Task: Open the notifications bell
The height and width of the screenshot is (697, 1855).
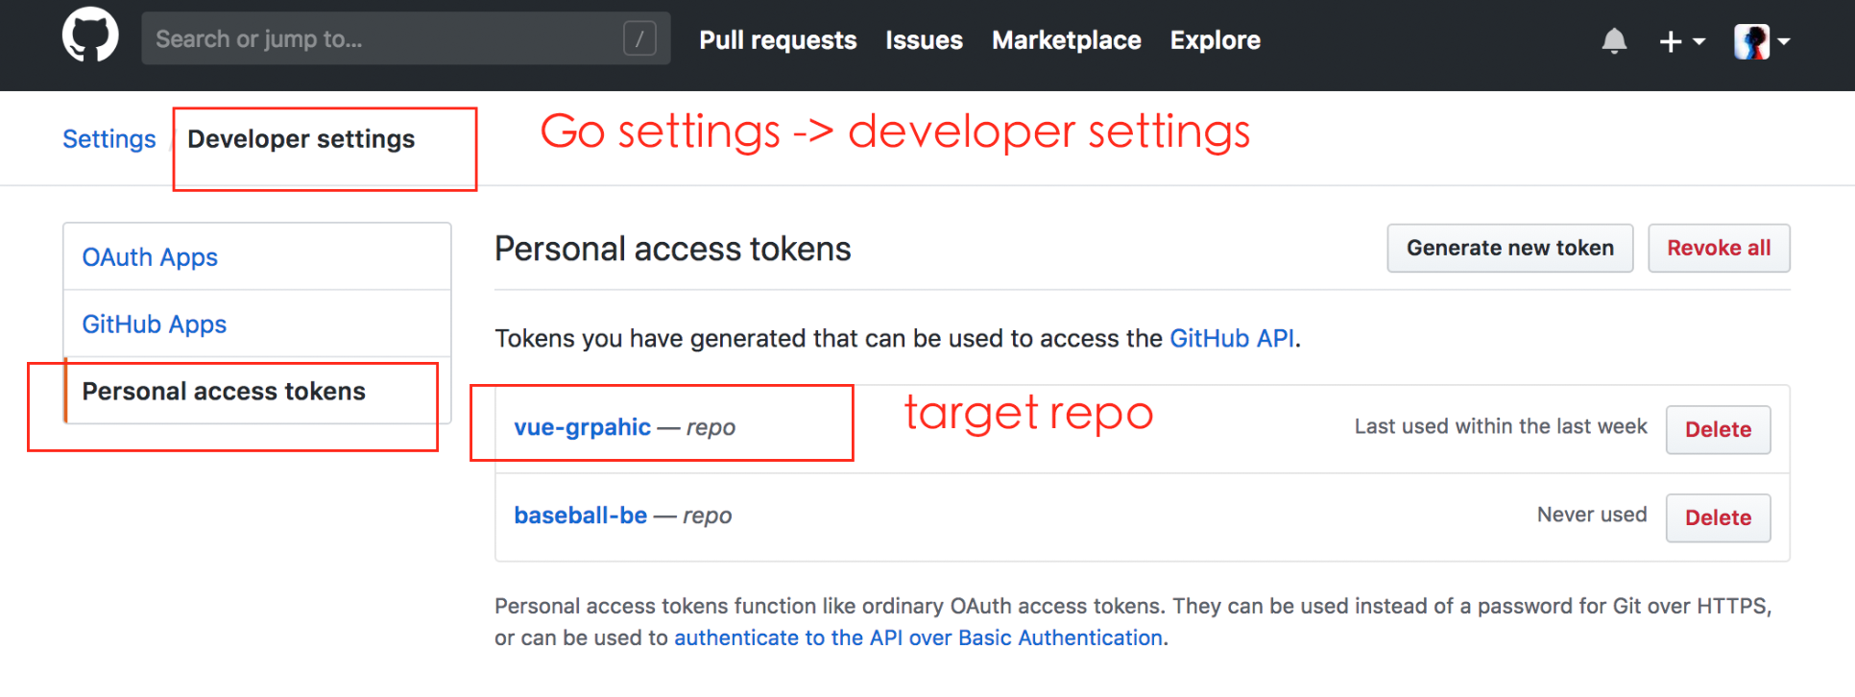Action: pyautogui.click(x=1614, y=40)
